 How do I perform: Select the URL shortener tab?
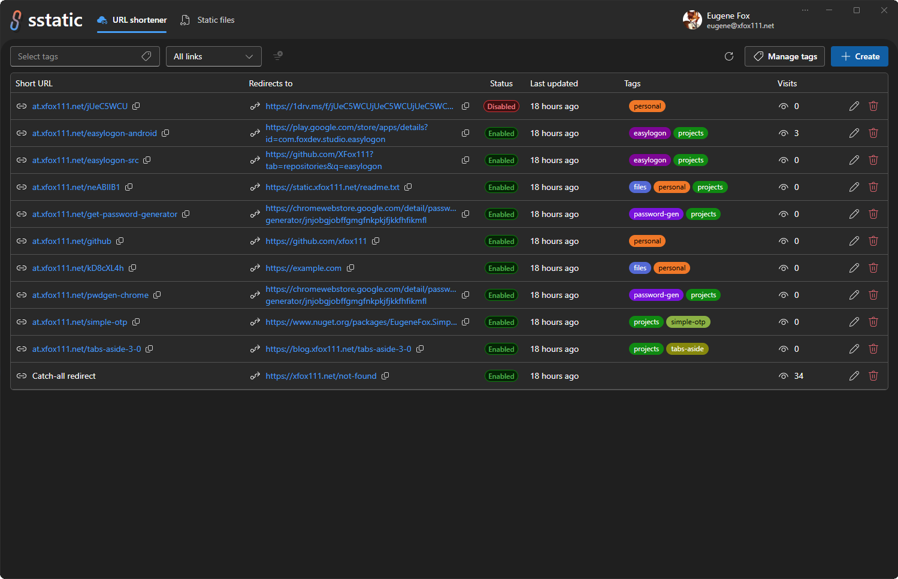132,20
